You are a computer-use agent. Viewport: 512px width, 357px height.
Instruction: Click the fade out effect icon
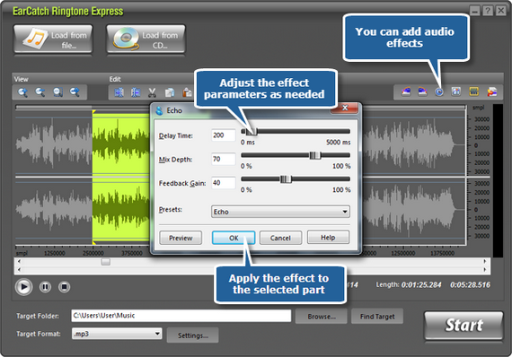point(422,91)
